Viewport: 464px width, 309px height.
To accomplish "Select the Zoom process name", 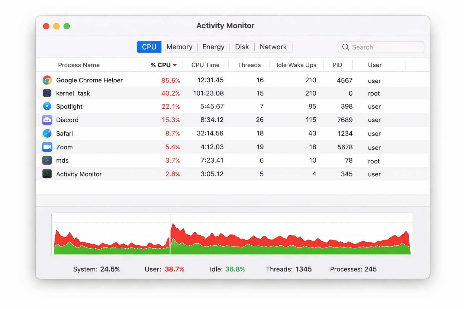I will click(64, 147).
